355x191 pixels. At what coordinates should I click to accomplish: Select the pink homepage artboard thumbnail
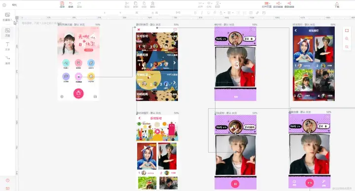(78, 64)
